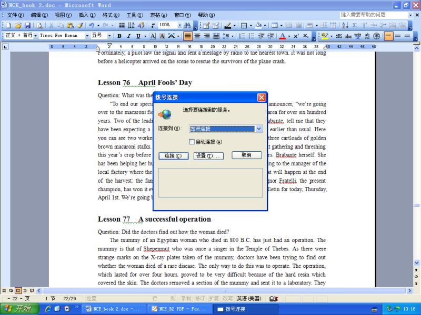Expand the Line Spacing dropdown arrow

point(233,36)
